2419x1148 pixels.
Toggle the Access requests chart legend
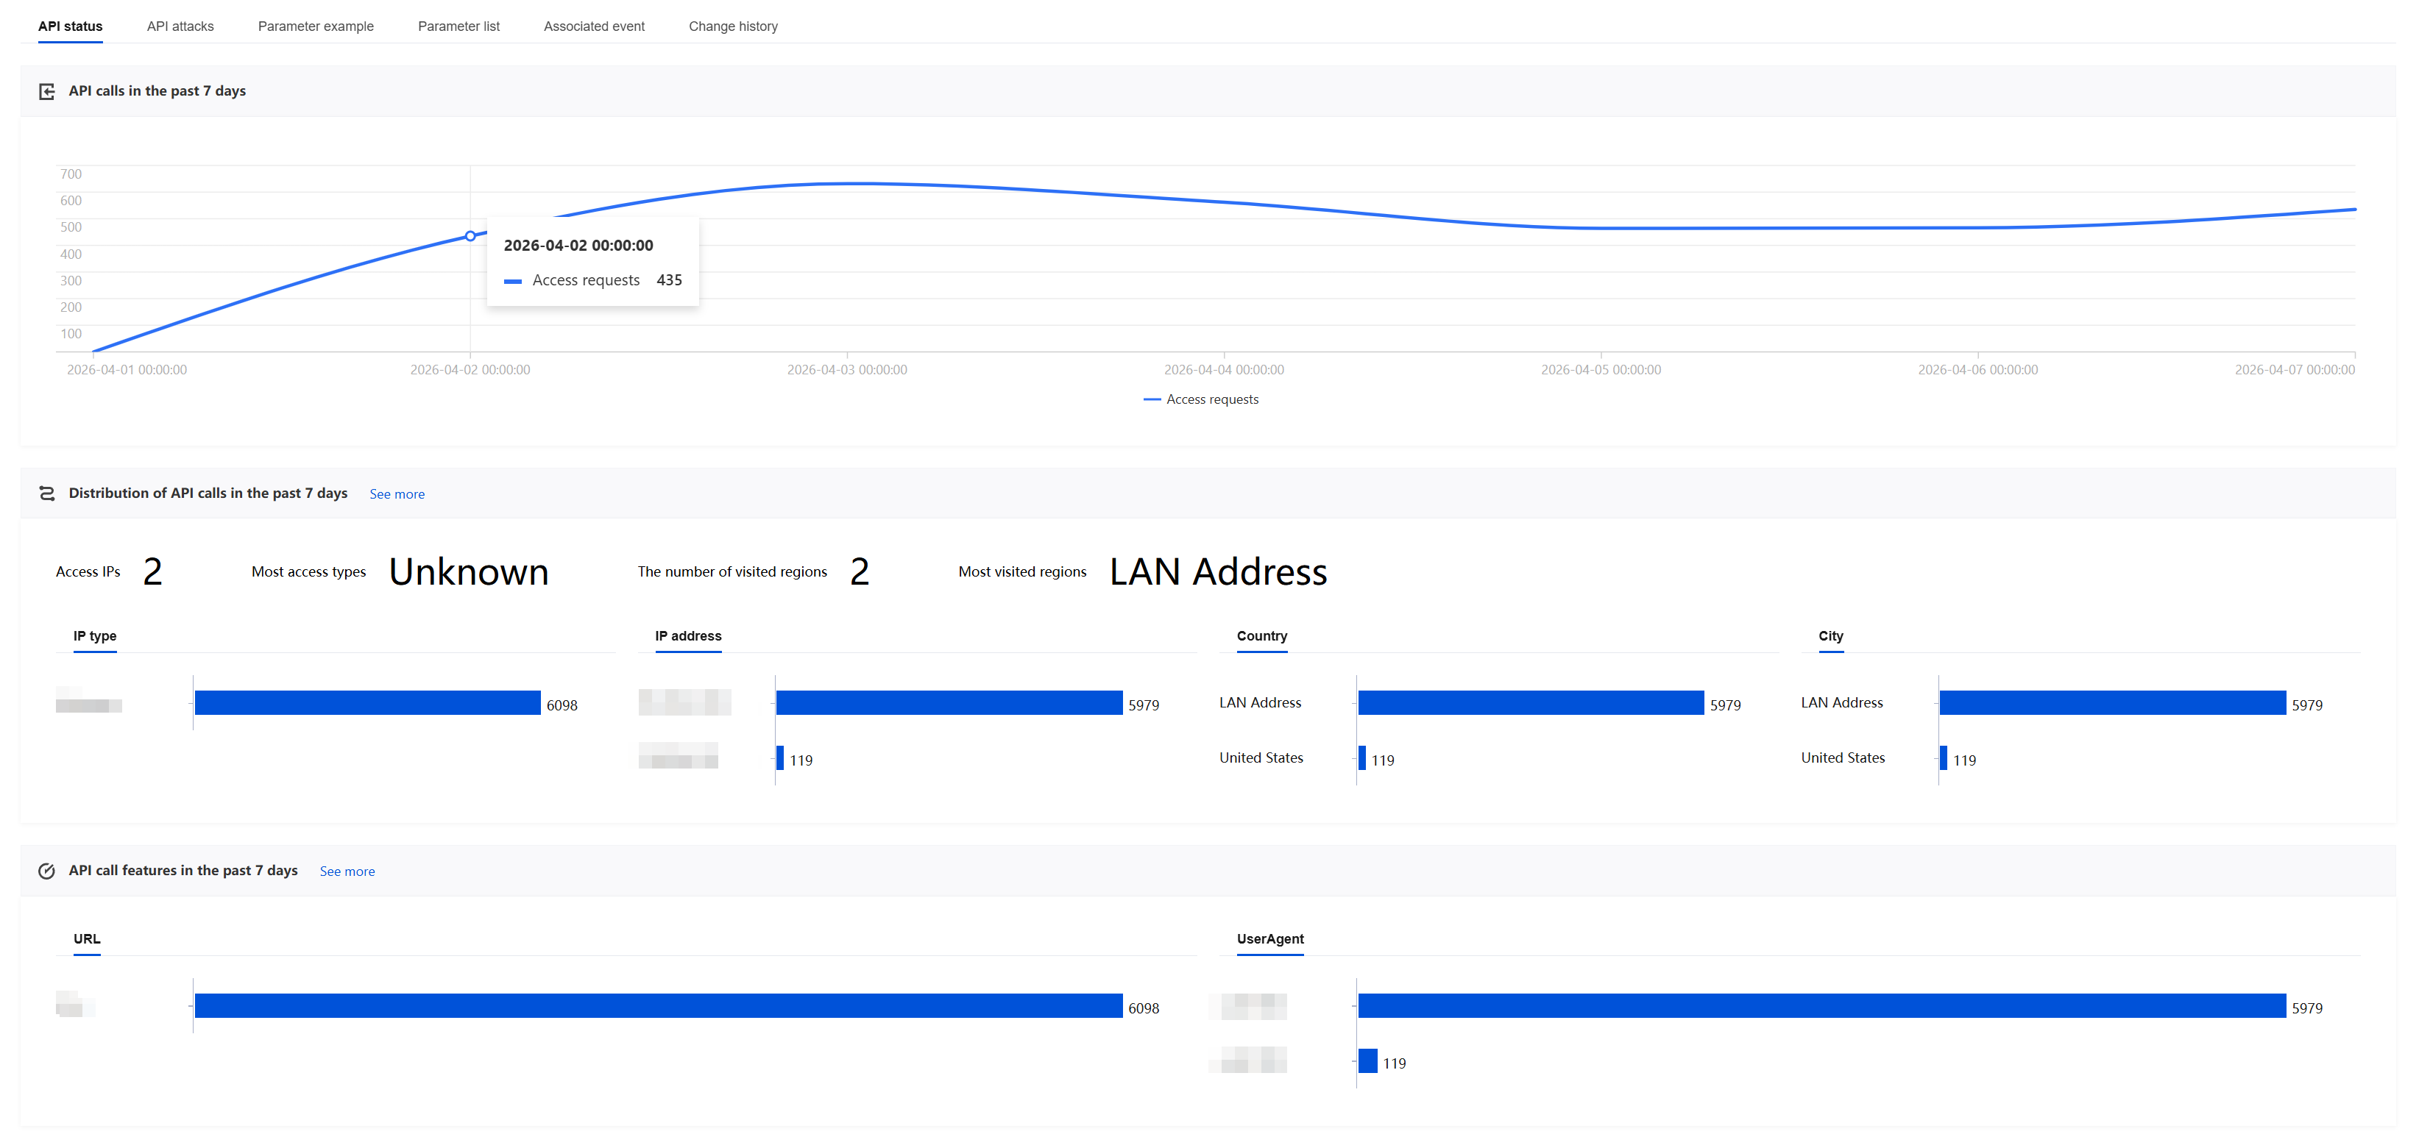[x=1200, y=399]
